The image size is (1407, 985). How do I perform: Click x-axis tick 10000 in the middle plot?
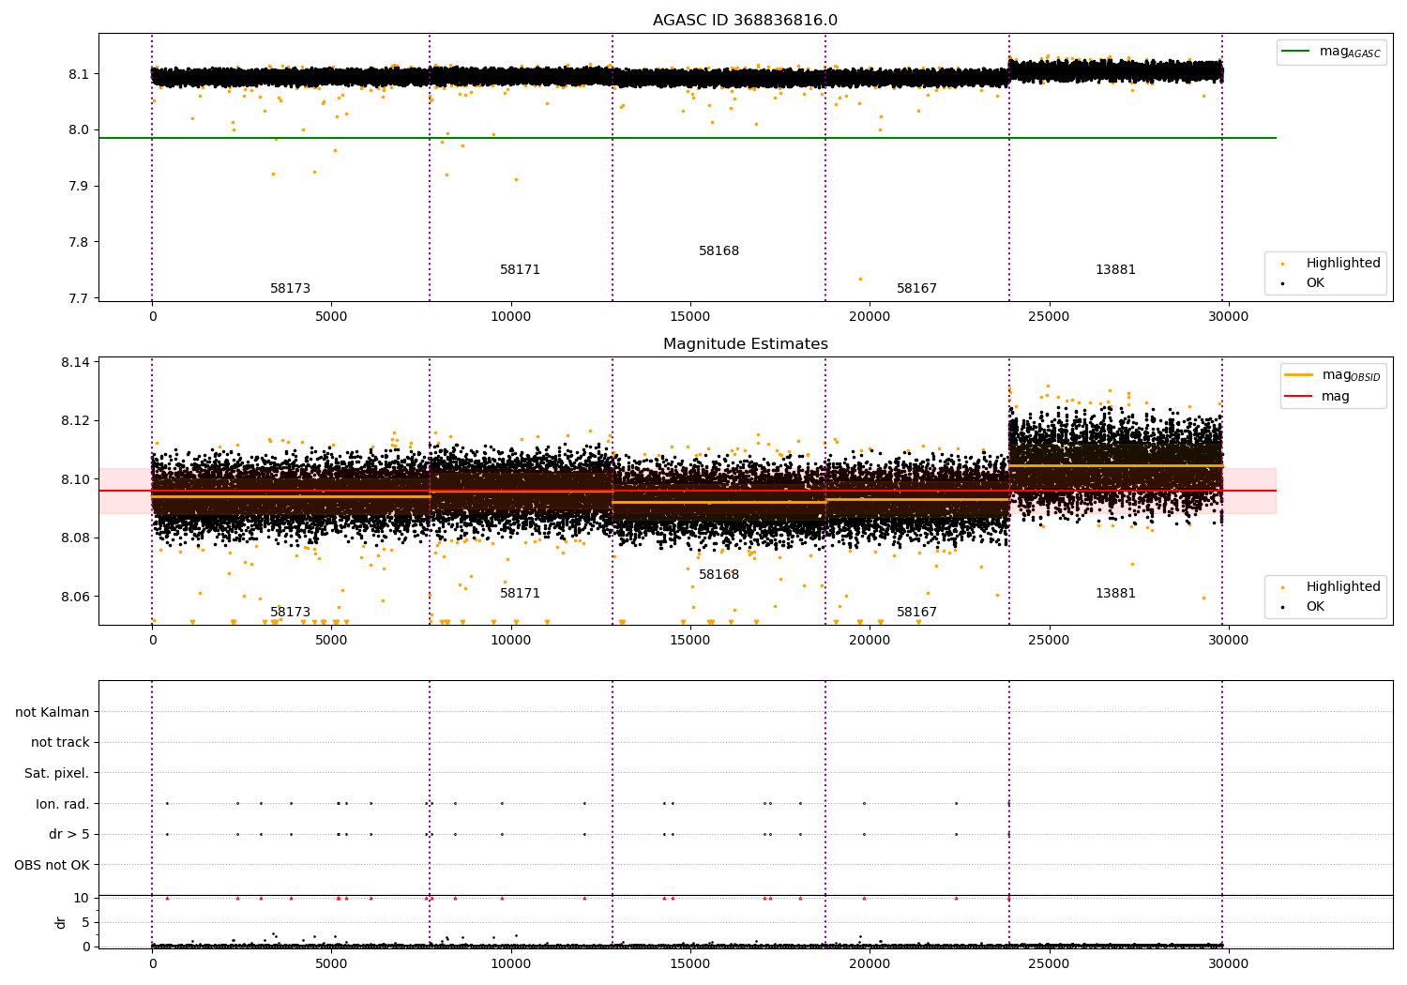click(511, 640)
